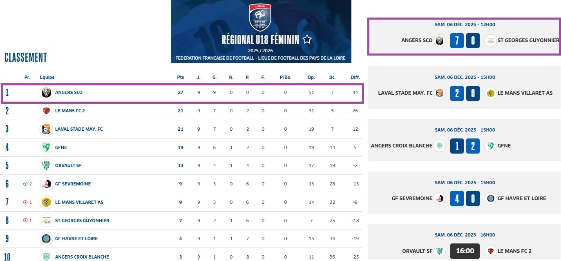Image resolution: width=561 pixels, height=261 pixels.
Task: Click the Orvault SF logo in ranking table
Action: pyautogui.click(x=47, y=165)
